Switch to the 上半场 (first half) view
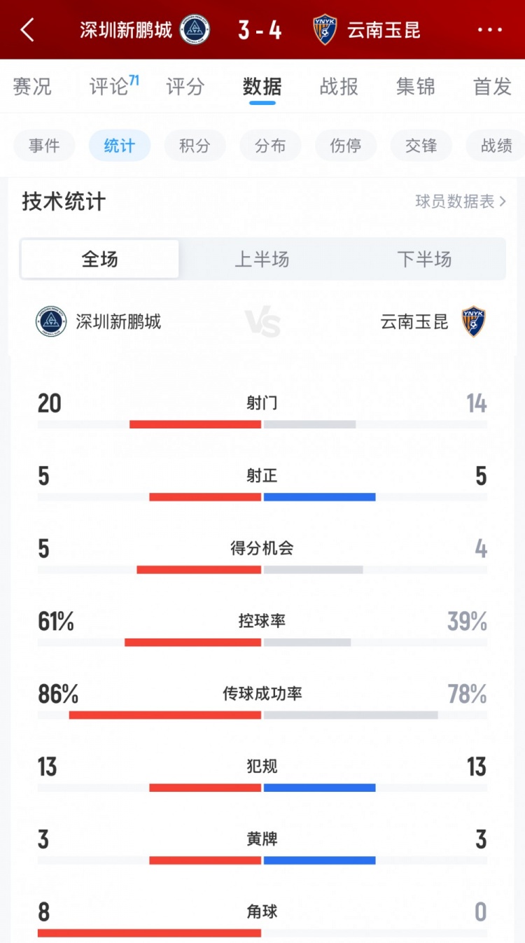This screenshot has height=943, width=525. coord(262,258)
